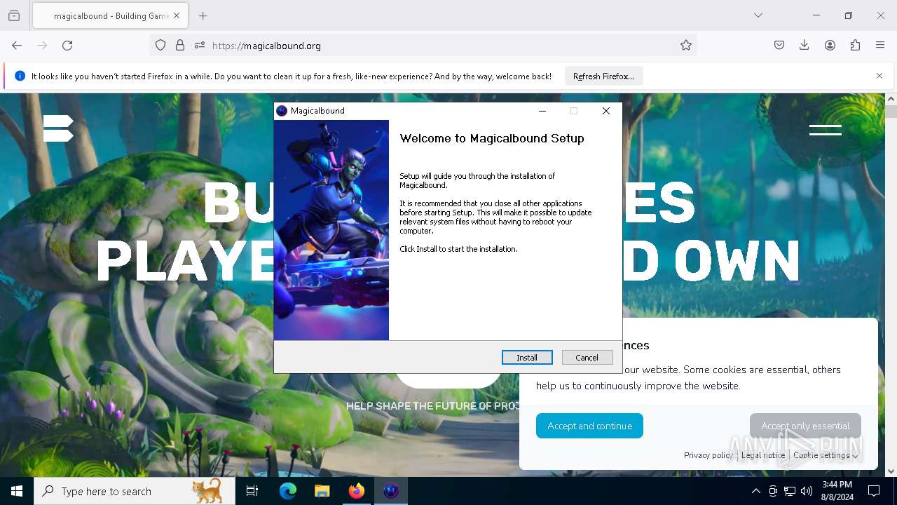
Task: Reload the current Firefox page
Action: 67,46
